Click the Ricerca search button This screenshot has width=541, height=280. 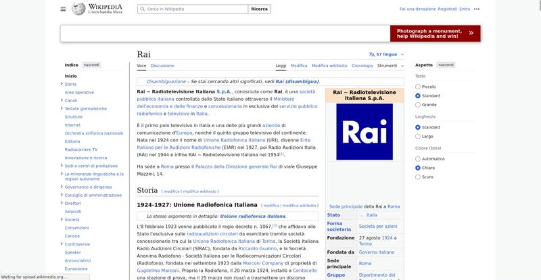pos(259,9)
